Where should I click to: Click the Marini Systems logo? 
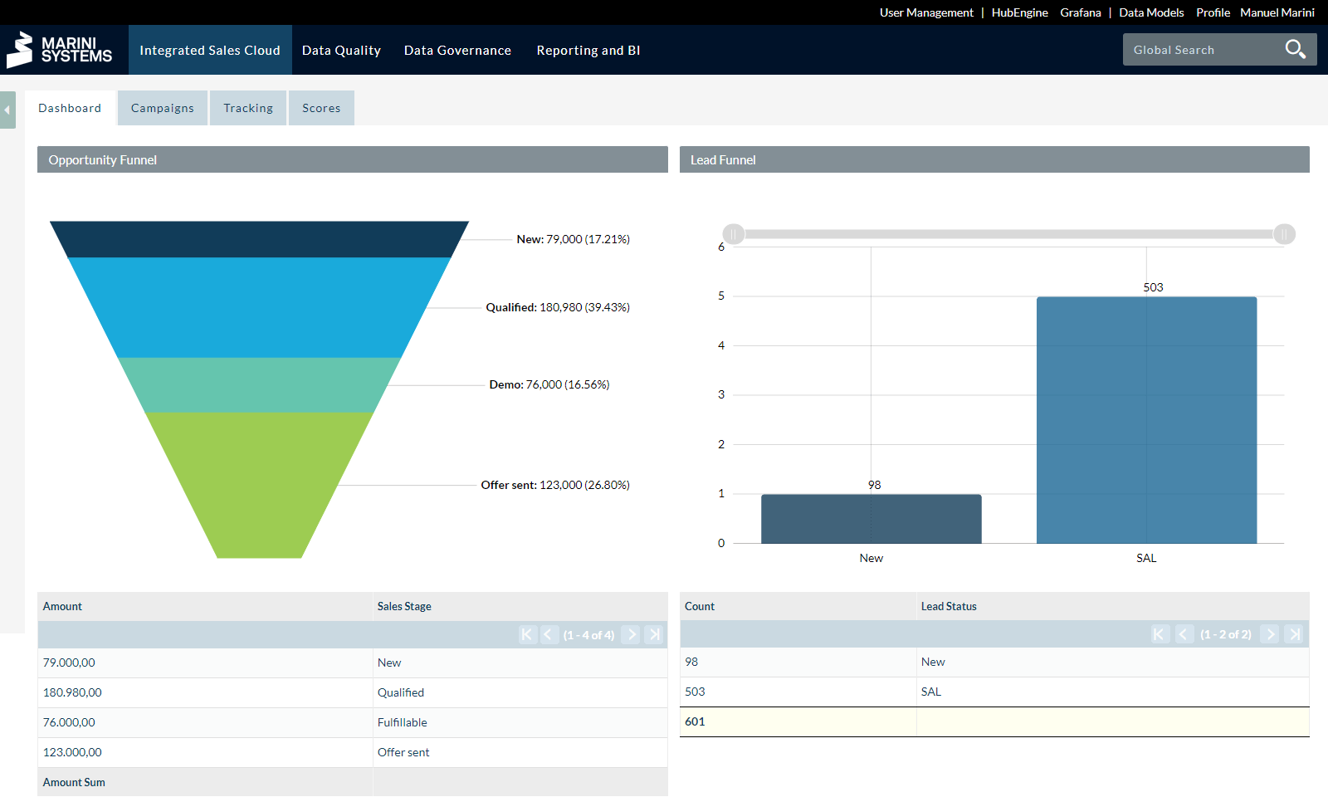60,50
